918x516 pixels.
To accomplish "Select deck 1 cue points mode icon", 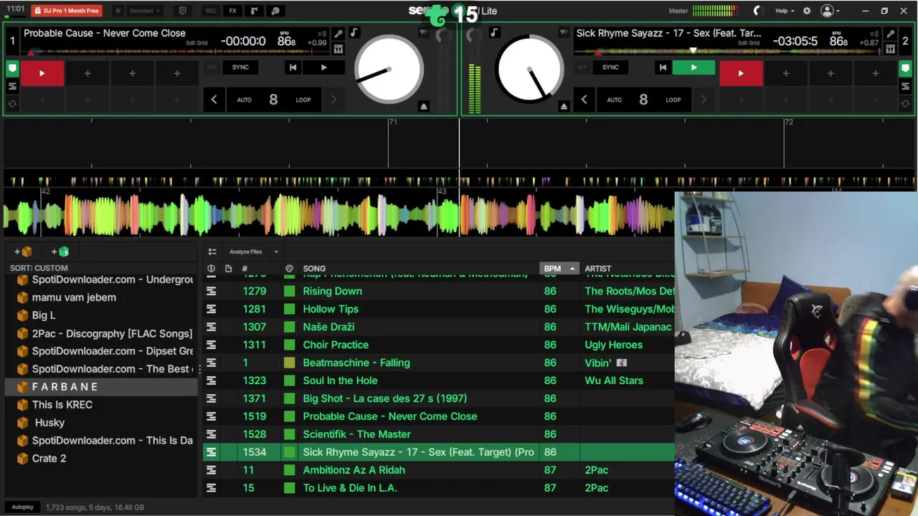I will [12, 70].
